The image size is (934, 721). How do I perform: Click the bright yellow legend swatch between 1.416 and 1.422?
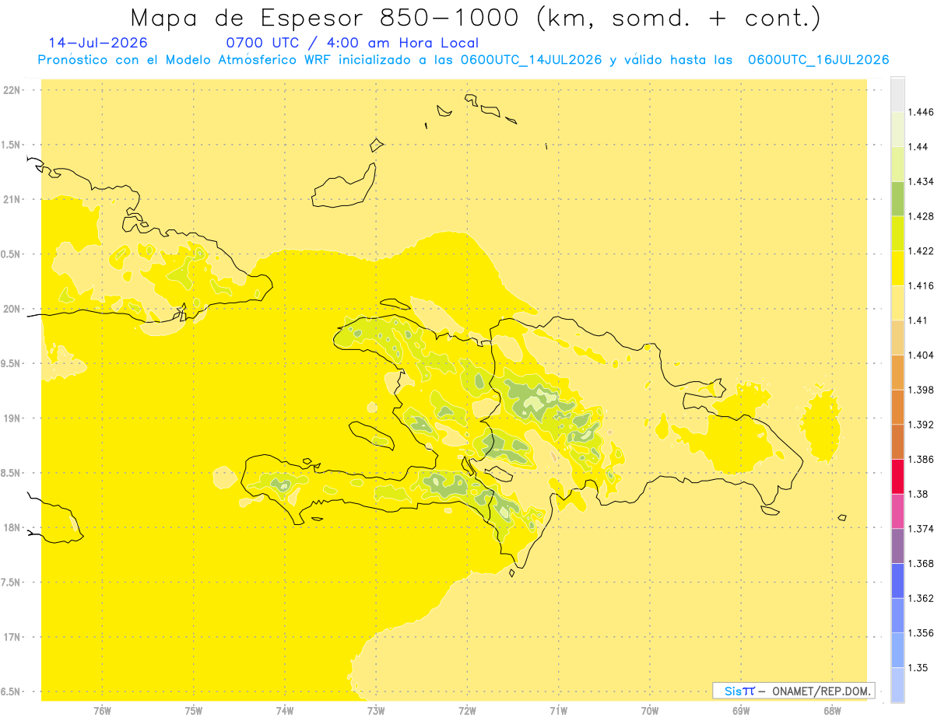[x=897, y=268]
